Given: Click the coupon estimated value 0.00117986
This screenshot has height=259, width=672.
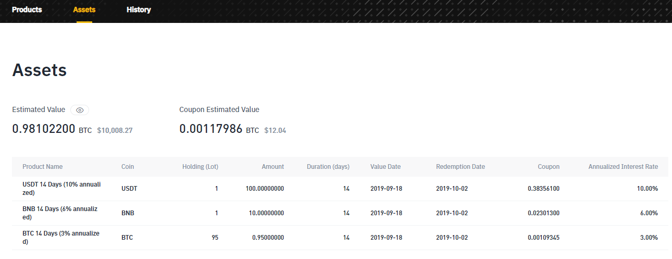Looking at the screenshot, I should pos(211,129).
